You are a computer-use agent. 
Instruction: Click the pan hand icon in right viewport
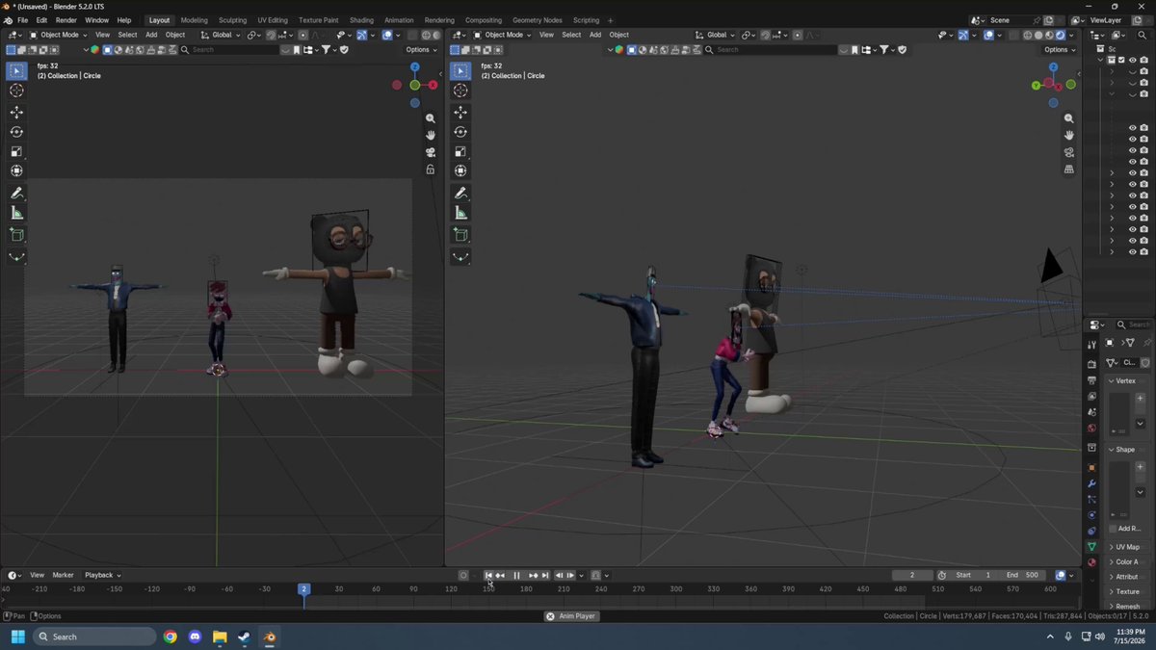point(1068,135)
